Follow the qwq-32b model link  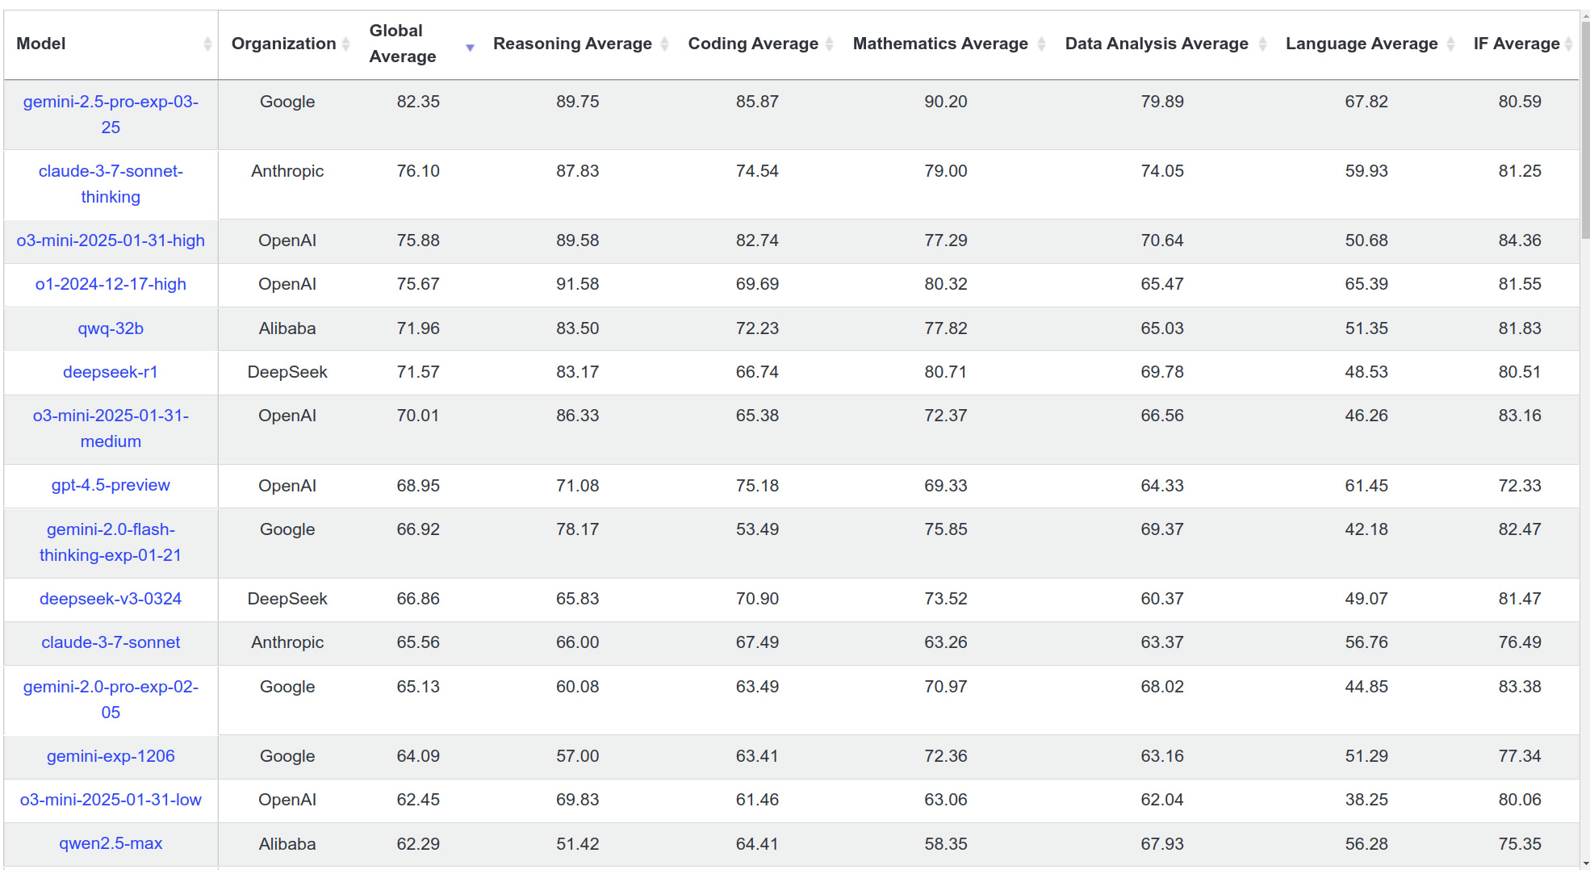[111, 328]
